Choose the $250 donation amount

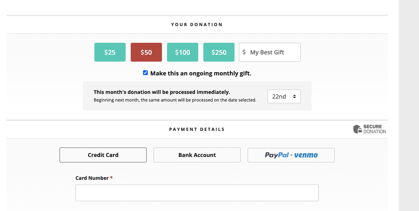tap(219, 52)
